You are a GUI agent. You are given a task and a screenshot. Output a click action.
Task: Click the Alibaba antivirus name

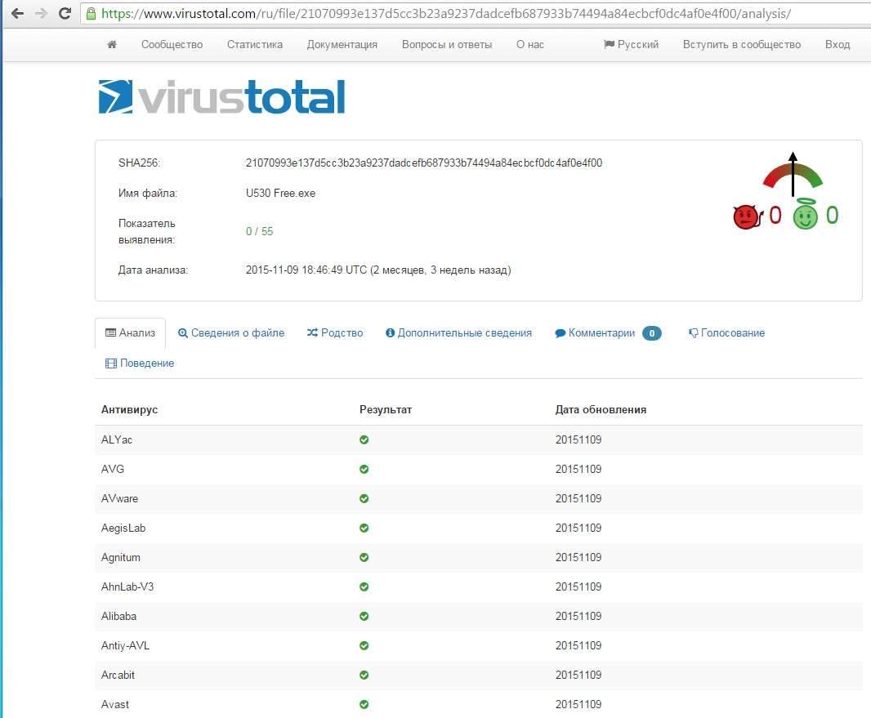click(118, 617)
